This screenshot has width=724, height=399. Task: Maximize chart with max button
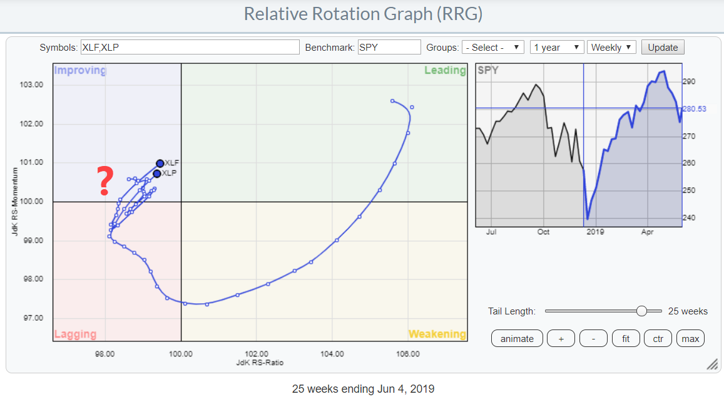coord(690,339)
